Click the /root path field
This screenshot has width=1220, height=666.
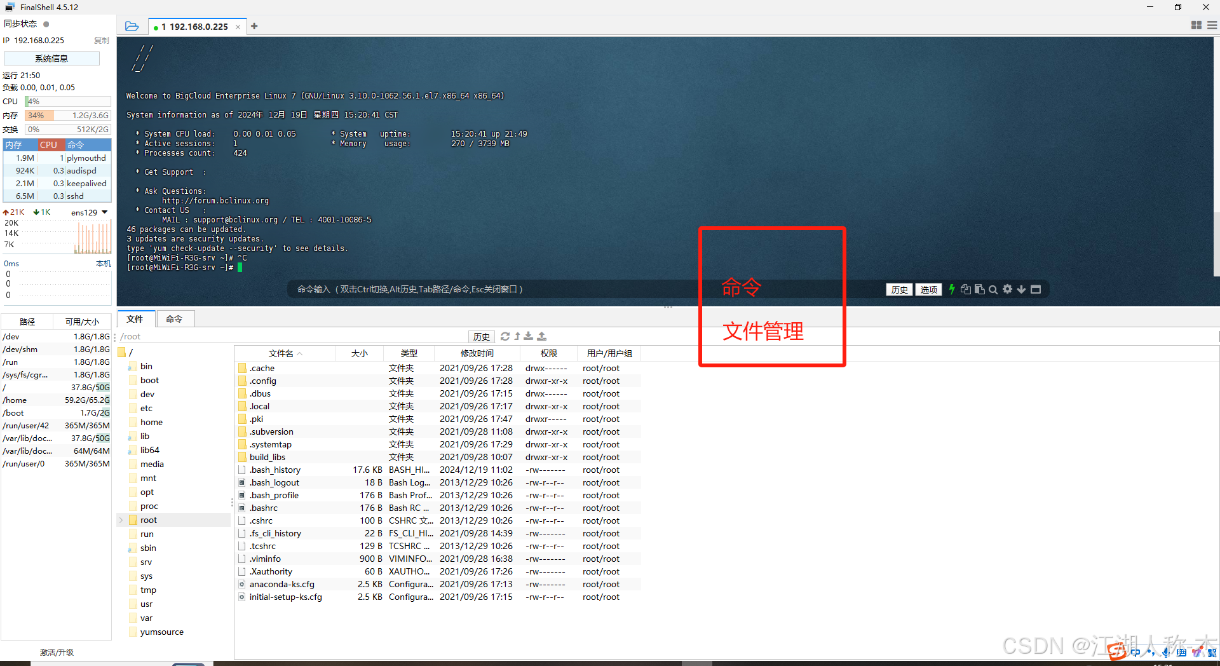click(x=292, y=337)
